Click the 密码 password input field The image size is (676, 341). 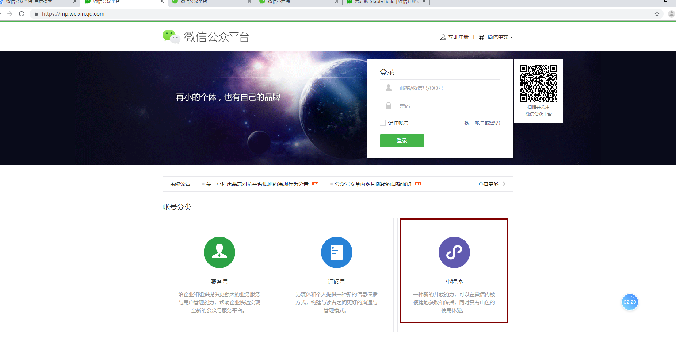point(440,106)
